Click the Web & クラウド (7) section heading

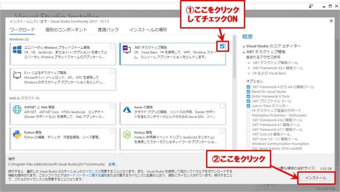24,98
